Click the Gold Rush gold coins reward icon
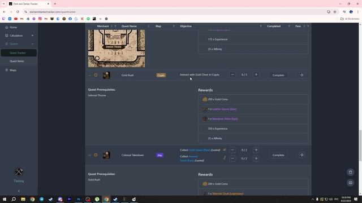The height and width of the screenshot is (203, 362). point(205,99)
